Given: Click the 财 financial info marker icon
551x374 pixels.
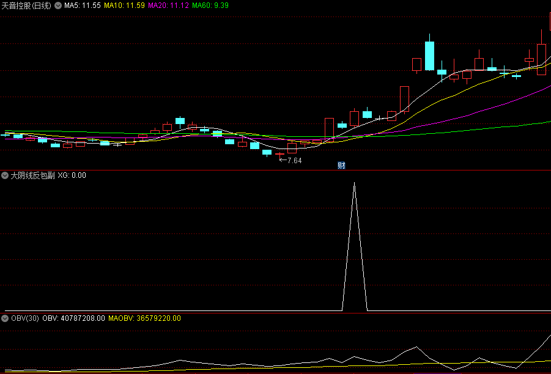Looking at the screenshot, I should [x=341, y=165].
